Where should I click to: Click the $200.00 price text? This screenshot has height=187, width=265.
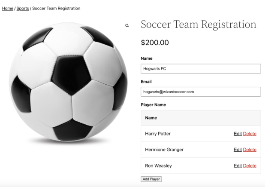pos(155,43)
